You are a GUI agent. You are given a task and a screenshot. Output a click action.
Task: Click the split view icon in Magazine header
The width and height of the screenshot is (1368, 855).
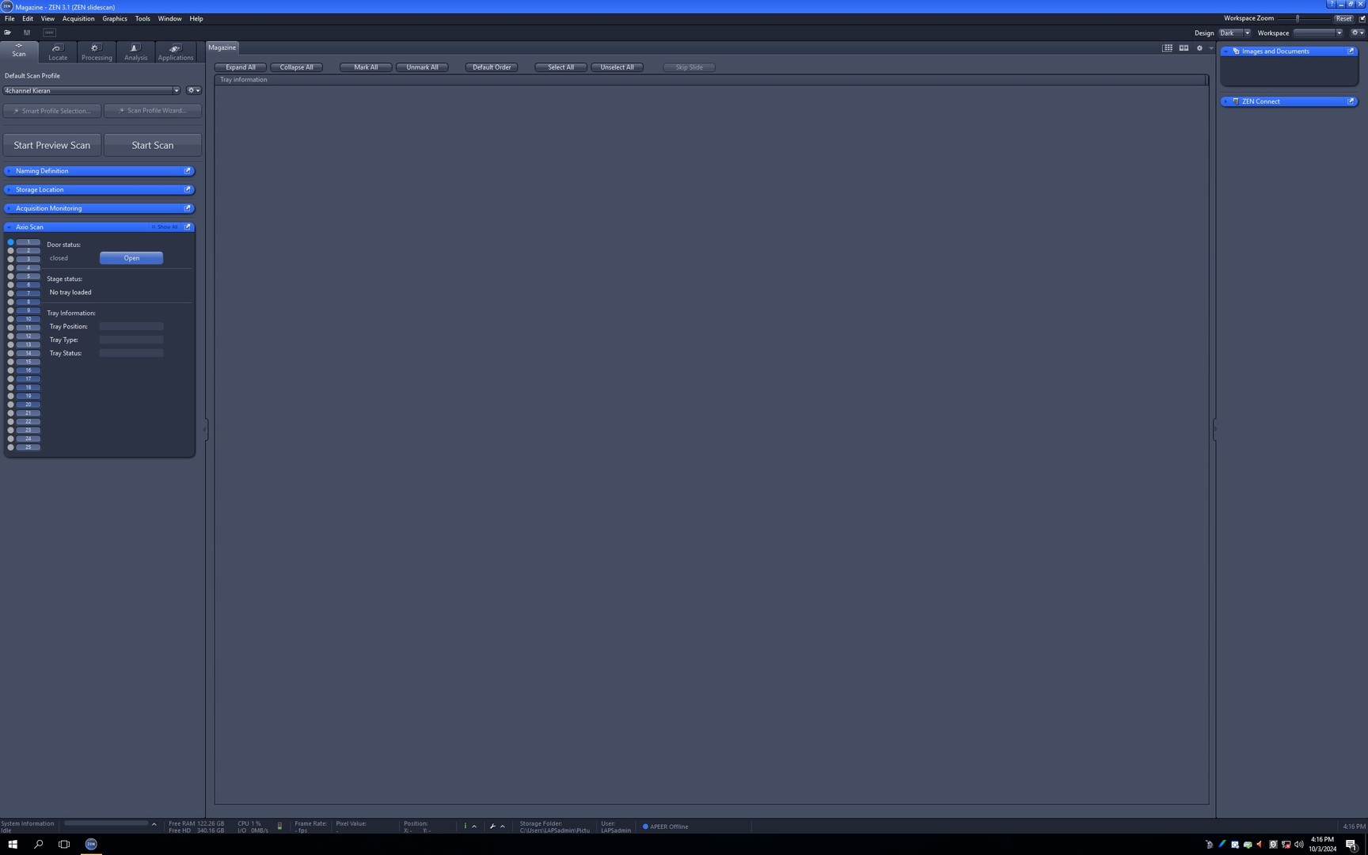[x=1184, y=48]
